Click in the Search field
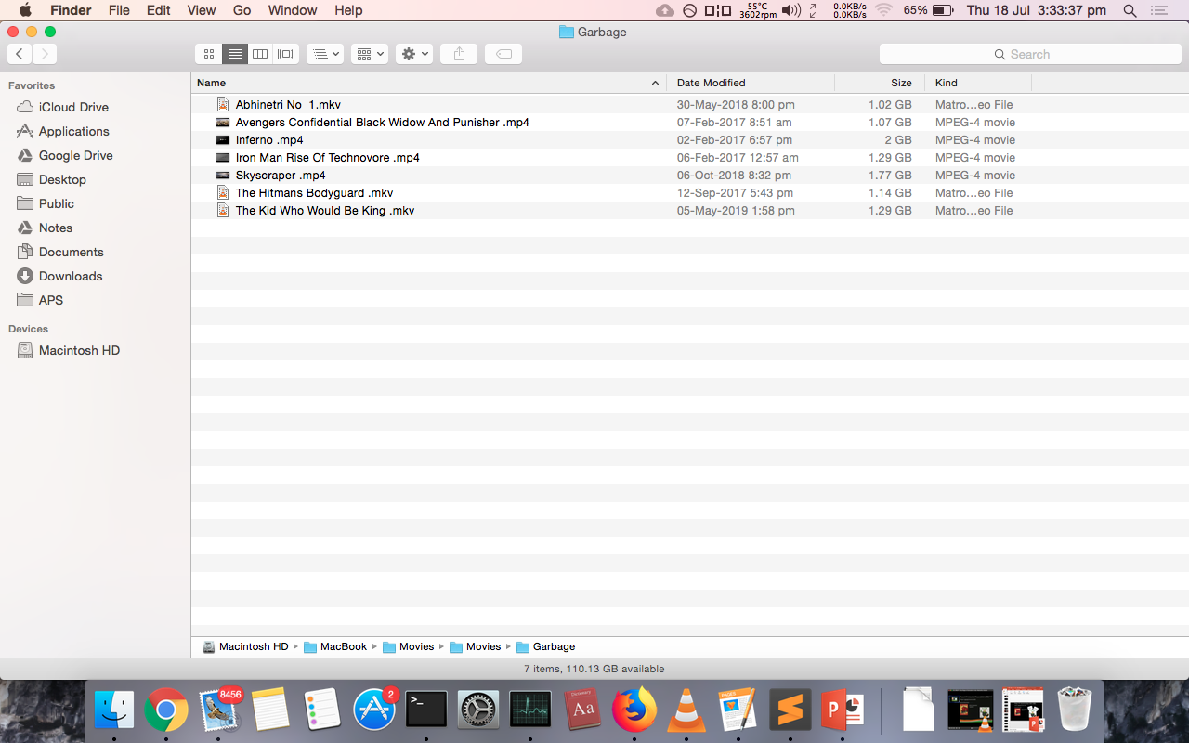This screenshot has height=743, width=1189. click(x=1029, y=54)
